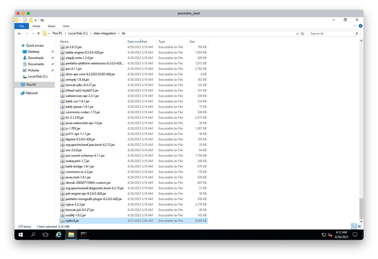378x259 pixels.
Task: Click data-integration breadcrumb segment
Action: (105, 33)
